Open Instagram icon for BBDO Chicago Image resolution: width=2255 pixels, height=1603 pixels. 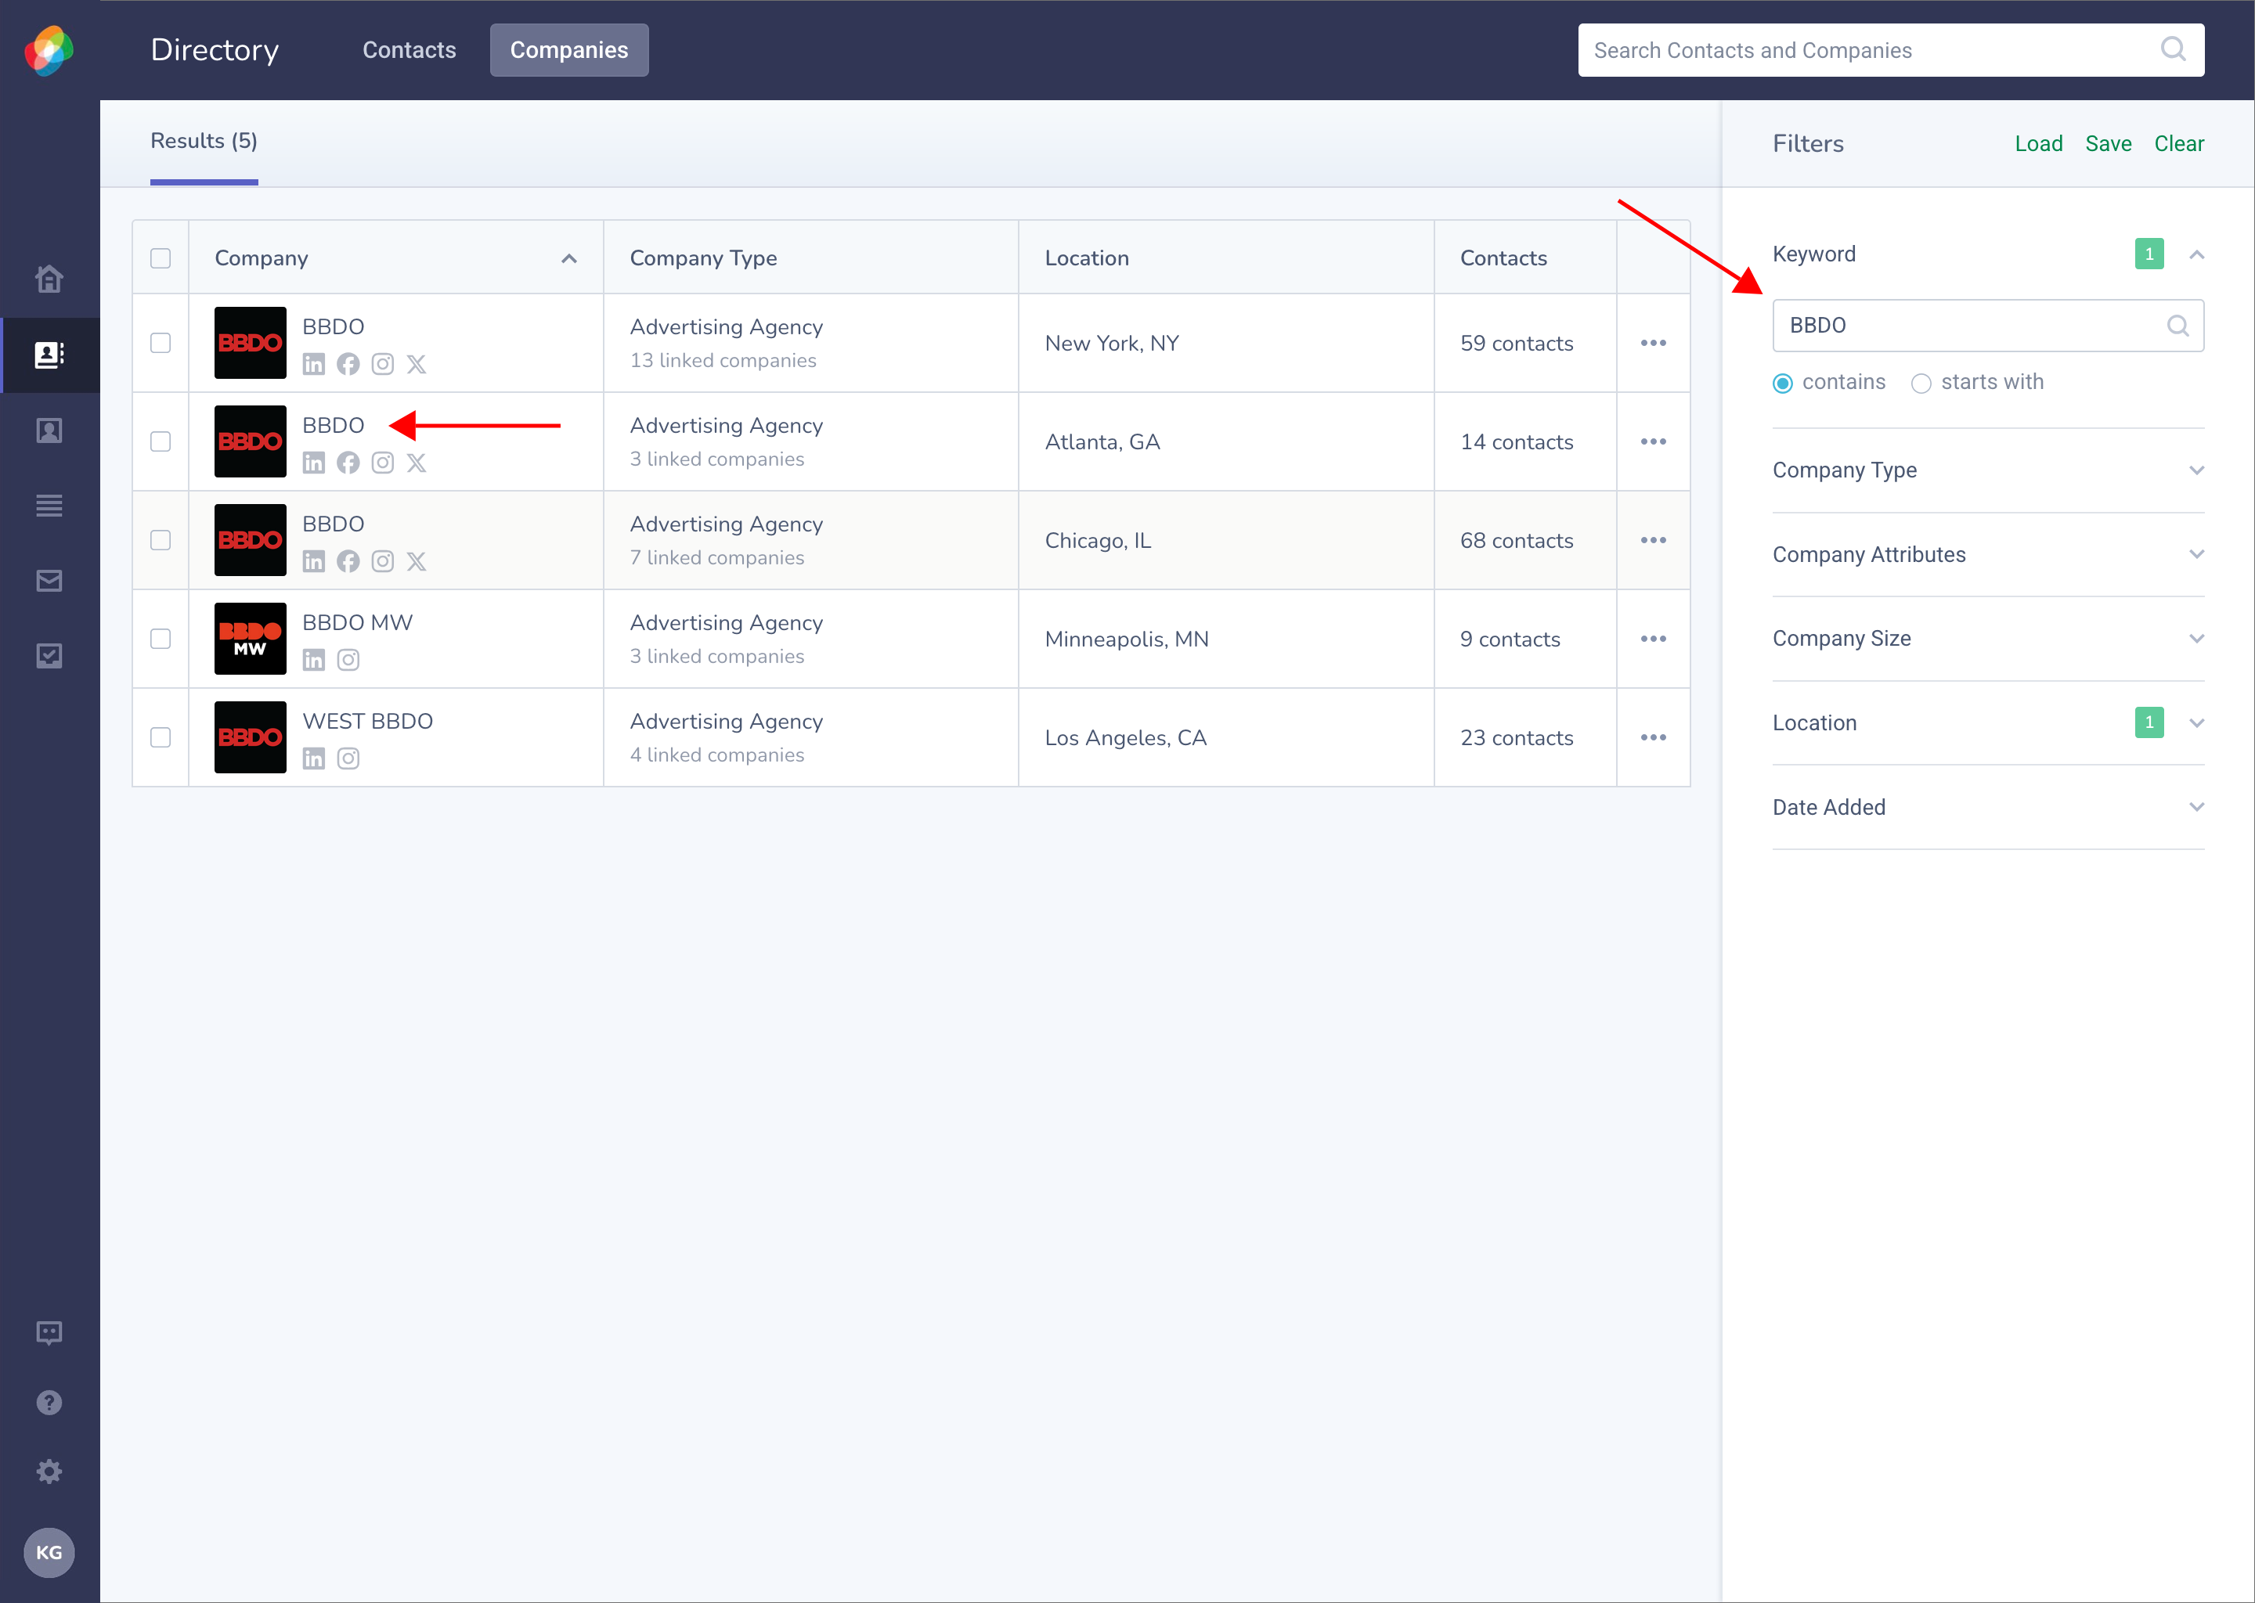(383, 562)
